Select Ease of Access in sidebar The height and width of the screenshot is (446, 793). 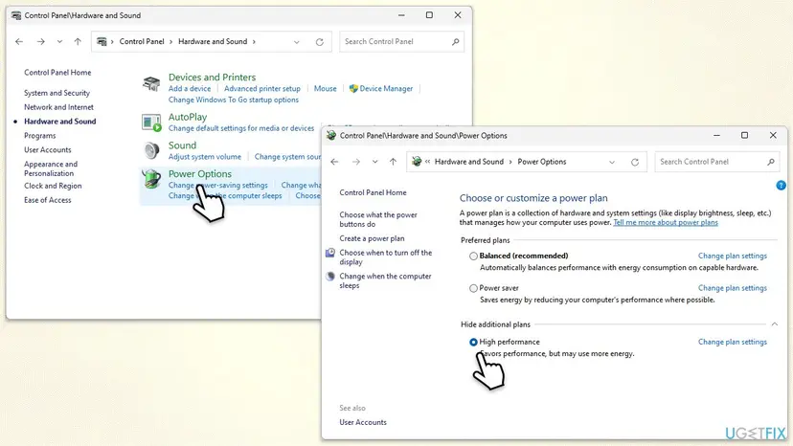[x=48, y=200]
